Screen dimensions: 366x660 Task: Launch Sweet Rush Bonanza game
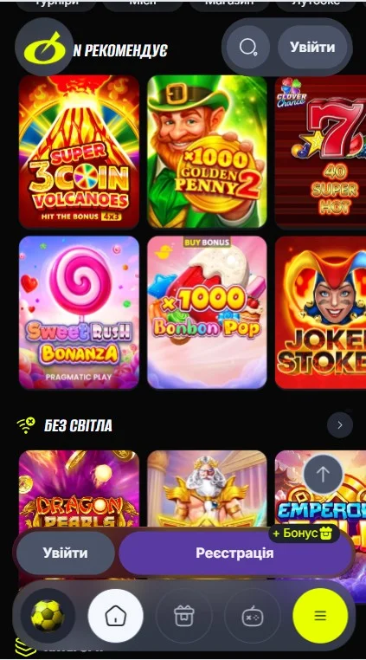point(79,313)
